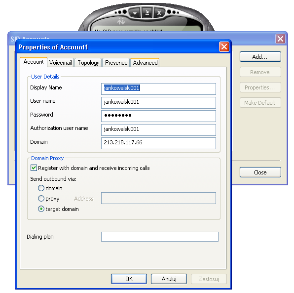The height and width of the screenshot is (293, 294).
Task: Open the Advanced tab
Action: click(x=145, y=63)
